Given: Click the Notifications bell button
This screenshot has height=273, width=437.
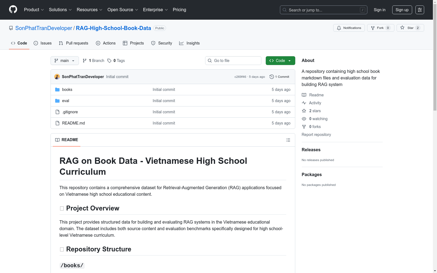Looking at the screenshot, I should click(349, 28).
